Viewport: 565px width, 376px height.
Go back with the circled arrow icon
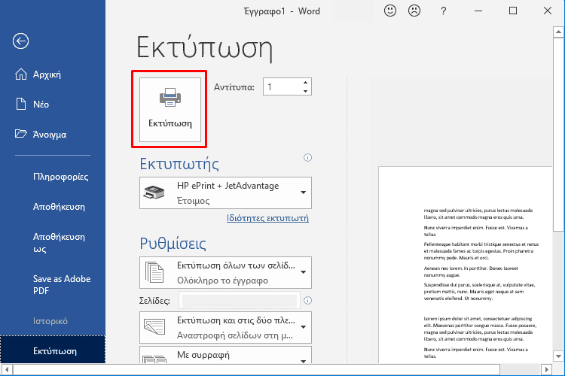[x=20, y=41]
